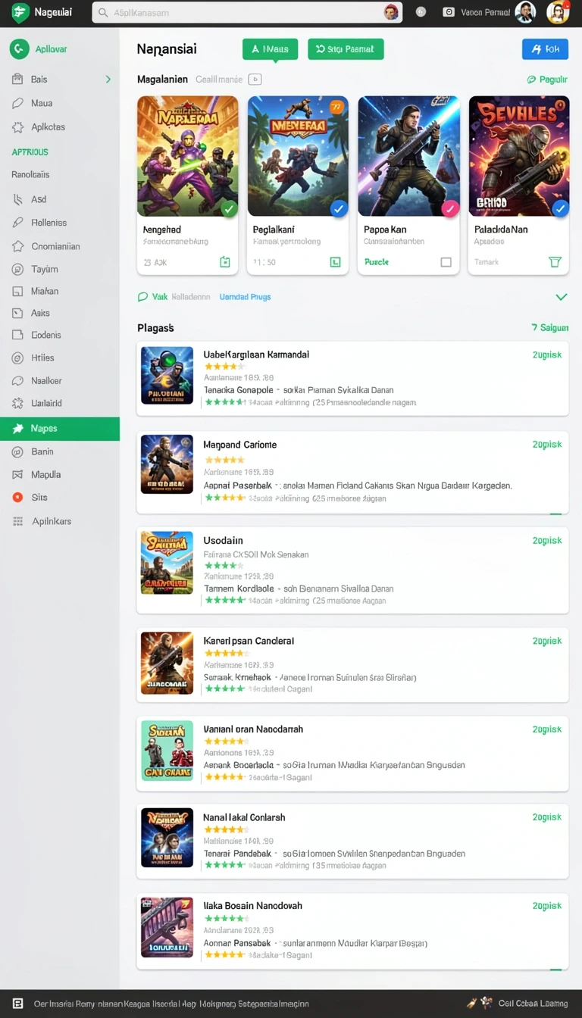Image resolution: width=582 pixels, height=1018 pixels.
Task: Click the green Stiqi Paamat button
Action: click(x=346, y=49)
